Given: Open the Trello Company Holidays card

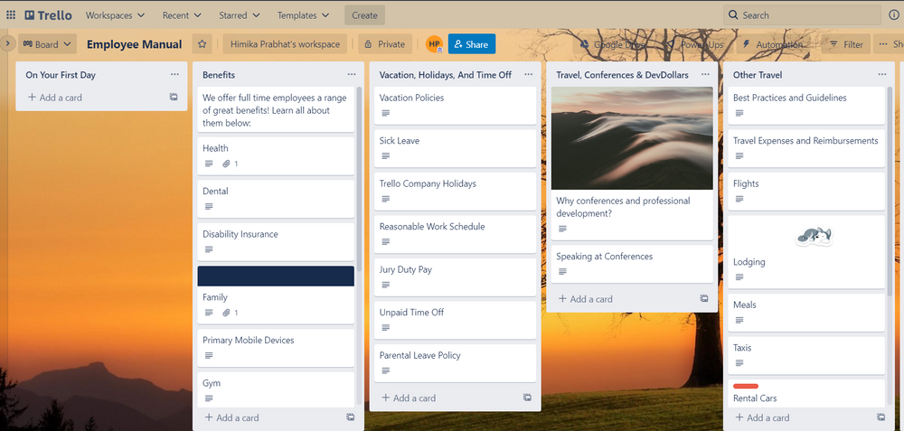Looking at the screenshot, I should click(455, 192).
